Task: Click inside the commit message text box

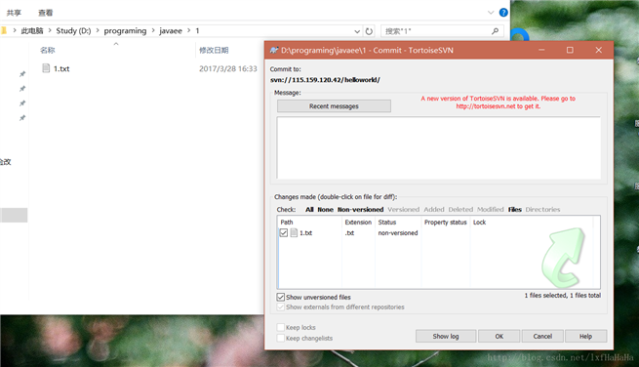Action: pos(438,147)
